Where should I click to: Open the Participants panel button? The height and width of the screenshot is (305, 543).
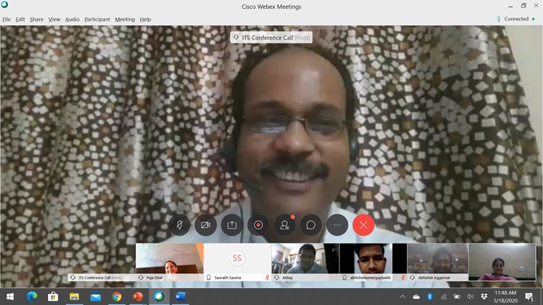pyautogui.click(x=285, y=225)
